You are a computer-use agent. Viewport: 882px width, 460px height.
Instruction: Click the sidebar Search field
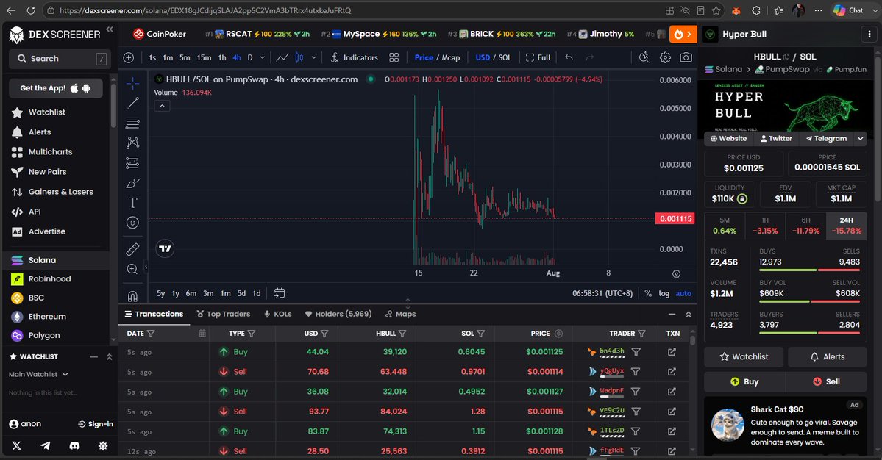59,58
